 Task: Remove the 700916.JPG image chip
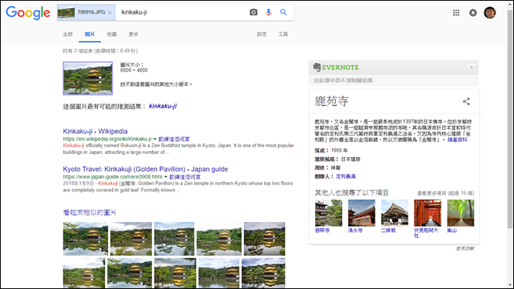110,12
